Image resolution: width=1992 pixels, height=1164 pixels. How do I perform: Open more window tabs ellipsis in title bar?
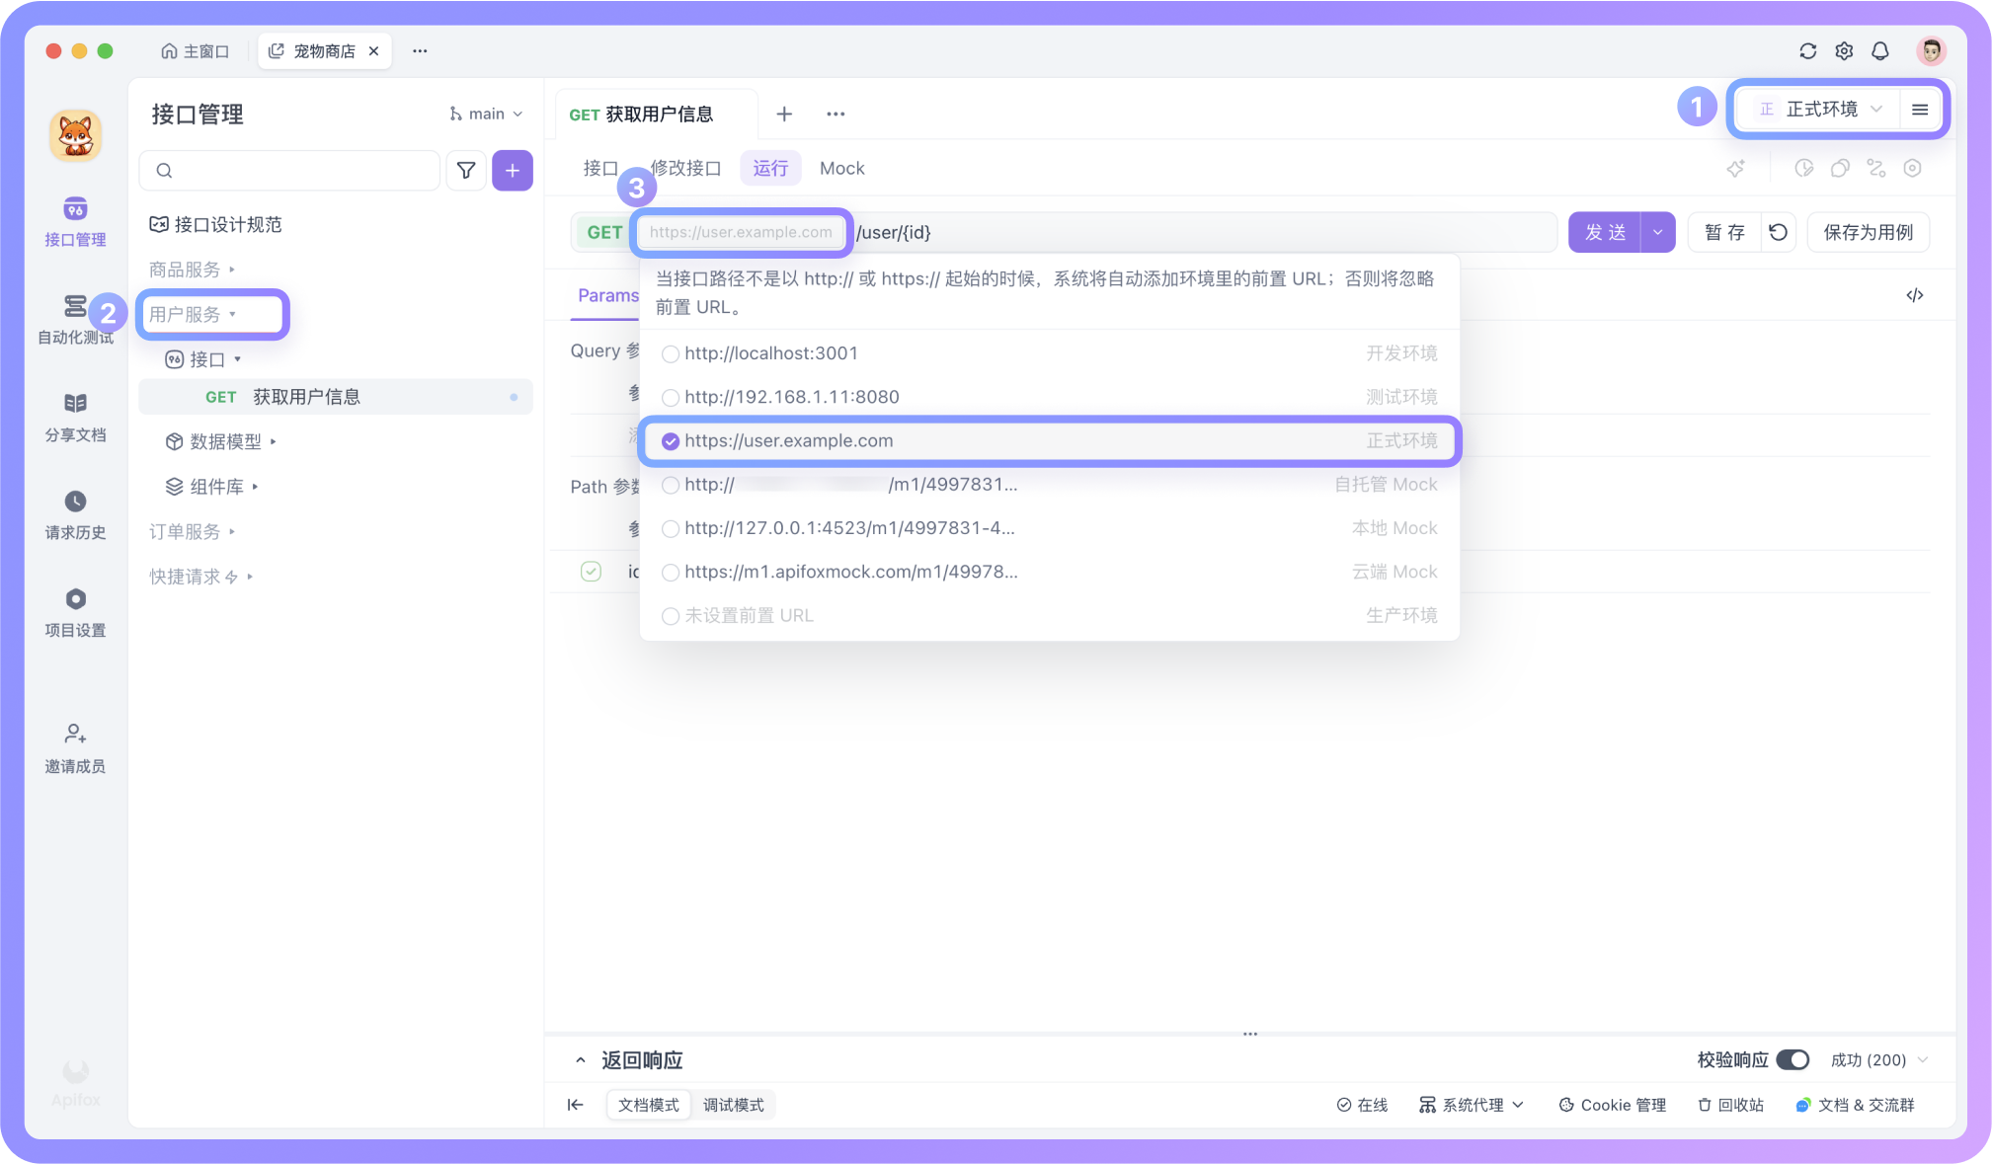pyautogui.click(x=420, y=51)
